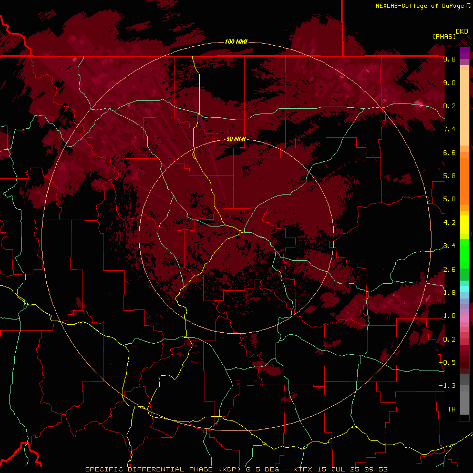Click the 0.2 legend value
Viewport: 473px width, 473px height.
[x=449, y=340]
